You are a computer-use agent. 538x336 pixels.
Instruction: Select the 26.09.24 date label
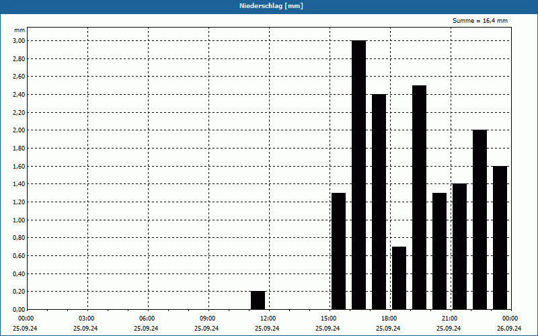pos(509,329)
